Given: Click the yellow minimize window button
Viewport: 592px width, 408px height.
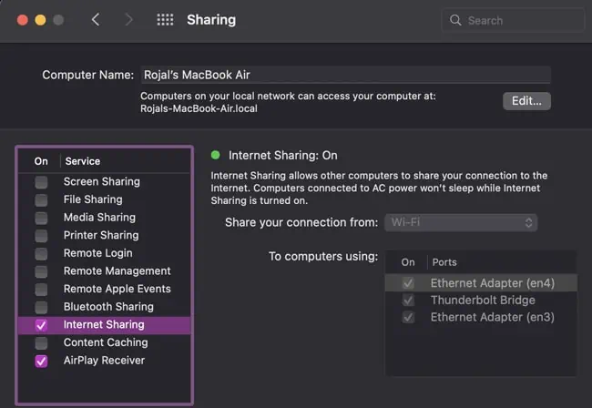Looking at the screenshot, I should 40,19.
